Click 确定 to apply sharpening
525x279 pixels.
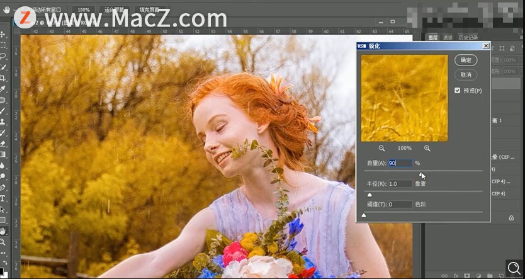(466, 60)
